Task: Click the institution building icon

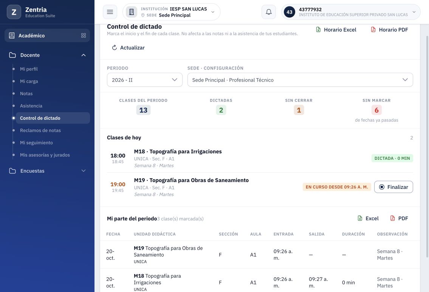Action: coord(131,12)
